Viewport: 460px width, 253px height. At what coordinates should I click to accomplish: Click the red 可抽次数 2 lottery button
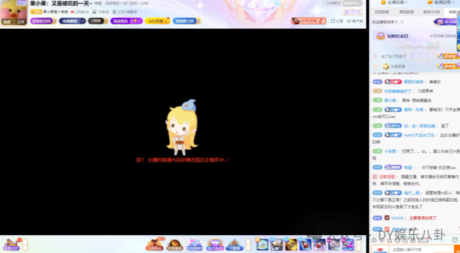point(308,20)
